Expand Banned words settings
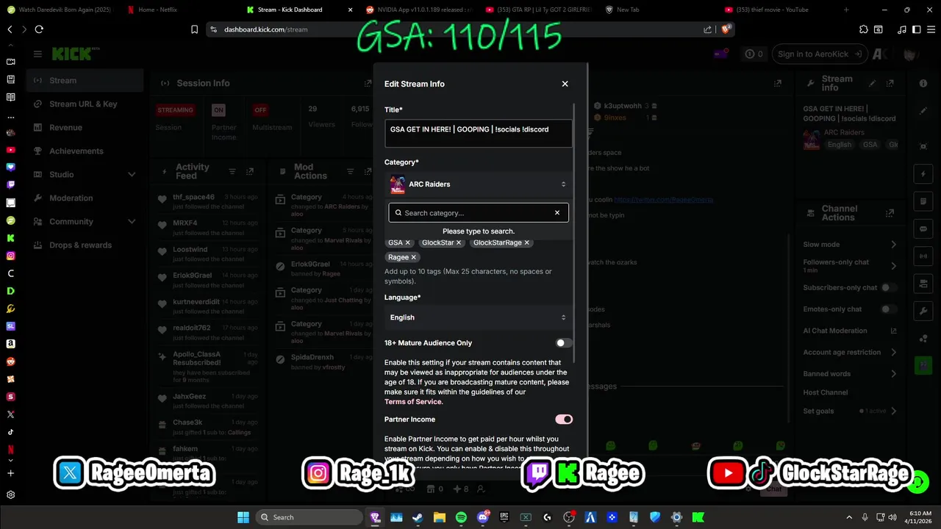941x529 pixels. pos(894,373)
